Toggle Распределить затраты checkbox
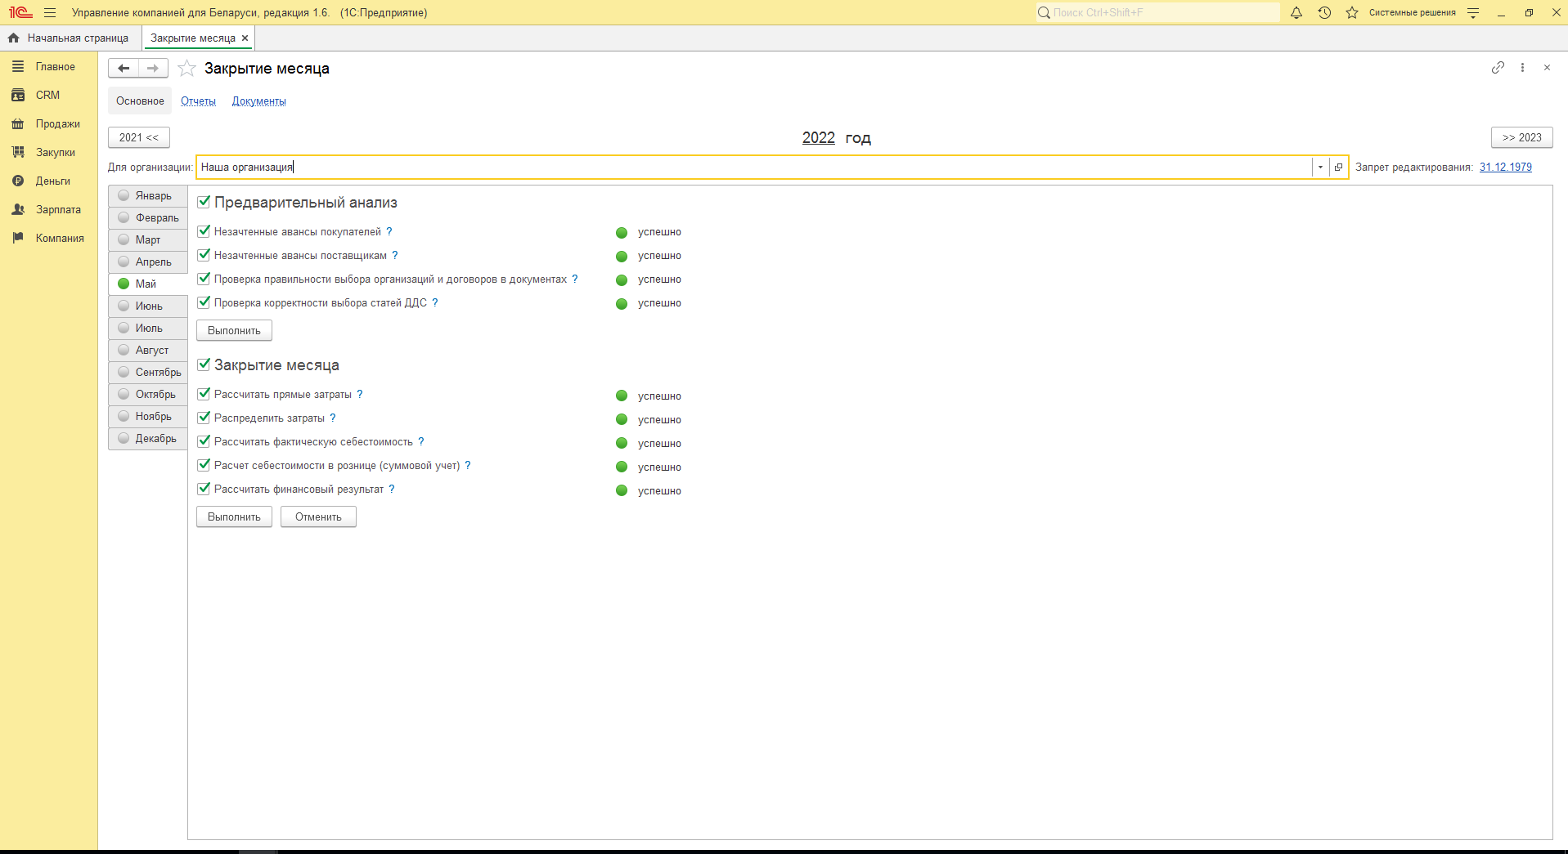 pyautogui.click(x=204, y=418)
